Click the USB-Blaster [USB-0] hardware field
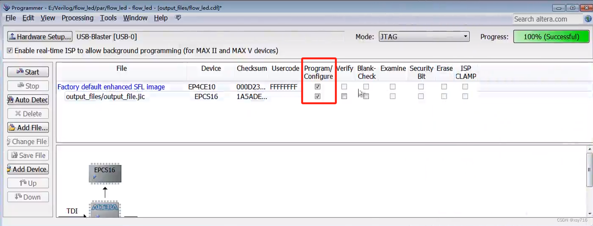Screen dimensions: 593x226 (x=209, y=37)
